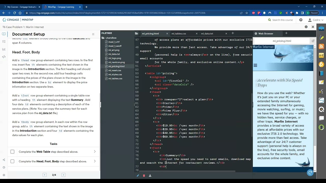The width and height of the screenshot is (326, 183).
Task: Click the download icon below the editor
Action: point(150,175)
